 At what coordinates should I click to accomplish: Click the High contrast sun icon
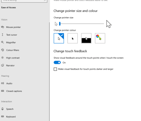click(2, 57)
